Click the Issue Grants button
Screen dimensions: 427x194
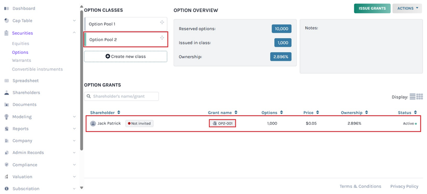click(372, 8)
